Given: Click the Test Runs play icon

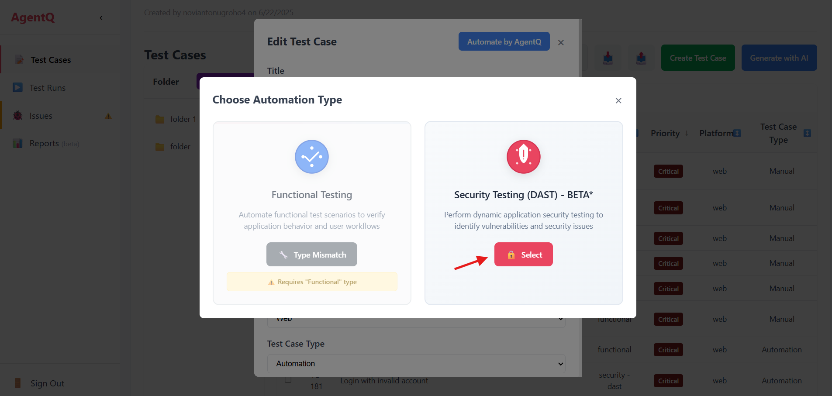Looking at the screenshot, I should click(18, 88).
